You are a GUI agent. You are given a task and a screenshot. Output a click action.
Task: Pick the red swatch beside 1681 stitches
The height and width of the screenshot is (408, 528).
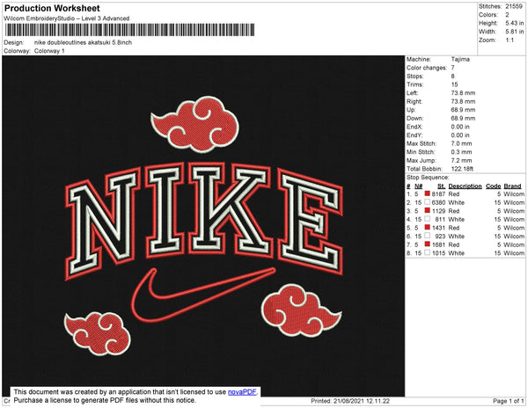(428, 244)
